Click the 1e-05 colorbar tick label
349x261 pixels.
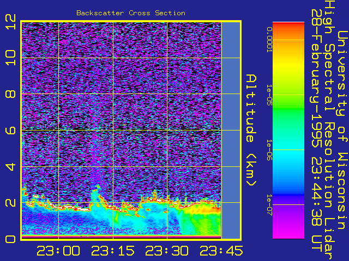pyautogui.click(x=269, y=95)
